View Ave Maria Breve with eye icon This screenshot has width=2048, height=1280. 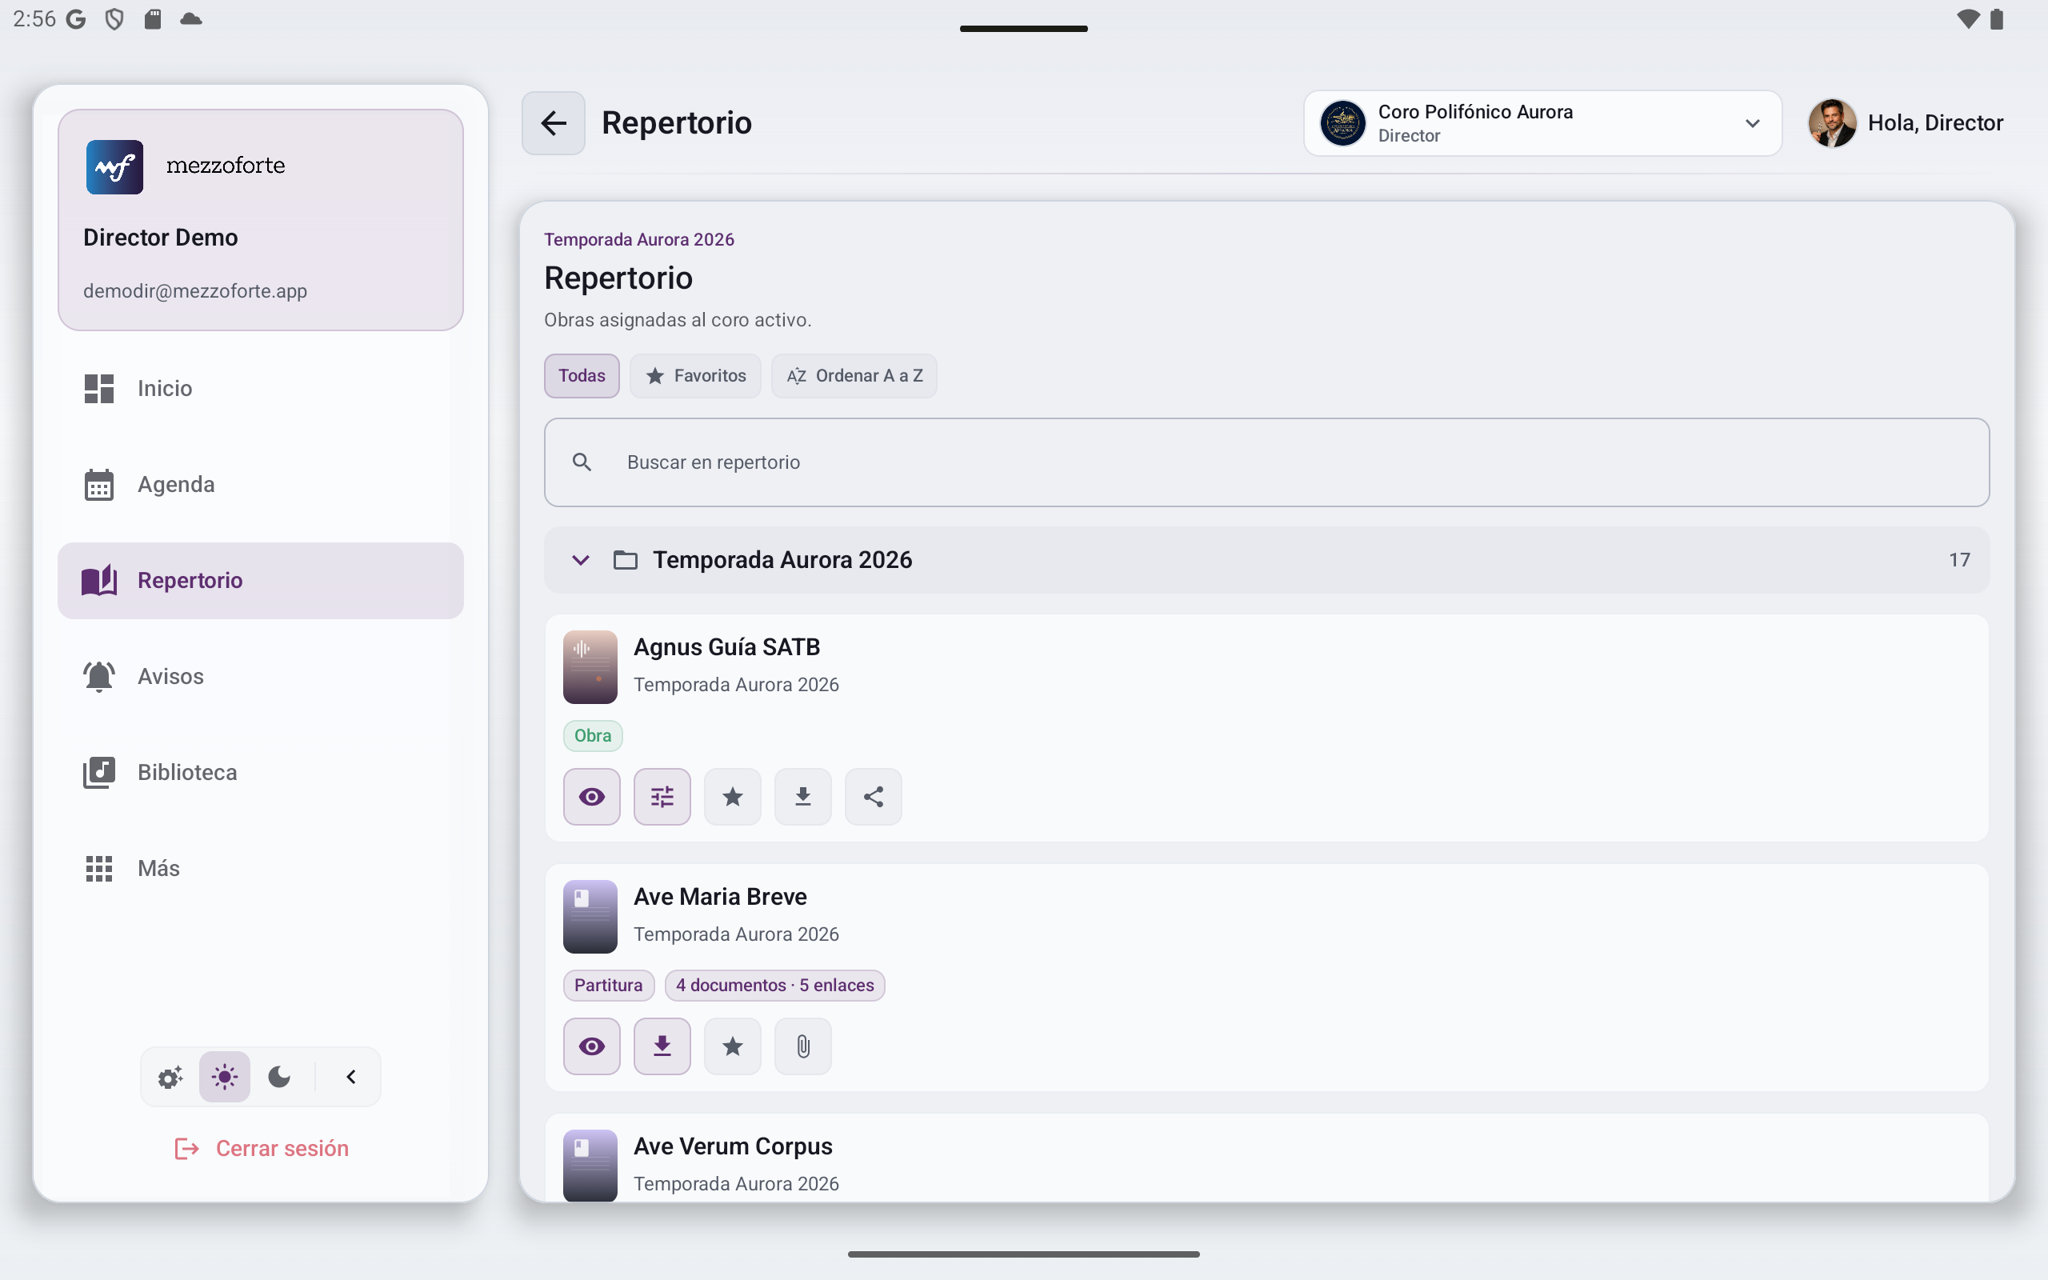(591, 1046)
